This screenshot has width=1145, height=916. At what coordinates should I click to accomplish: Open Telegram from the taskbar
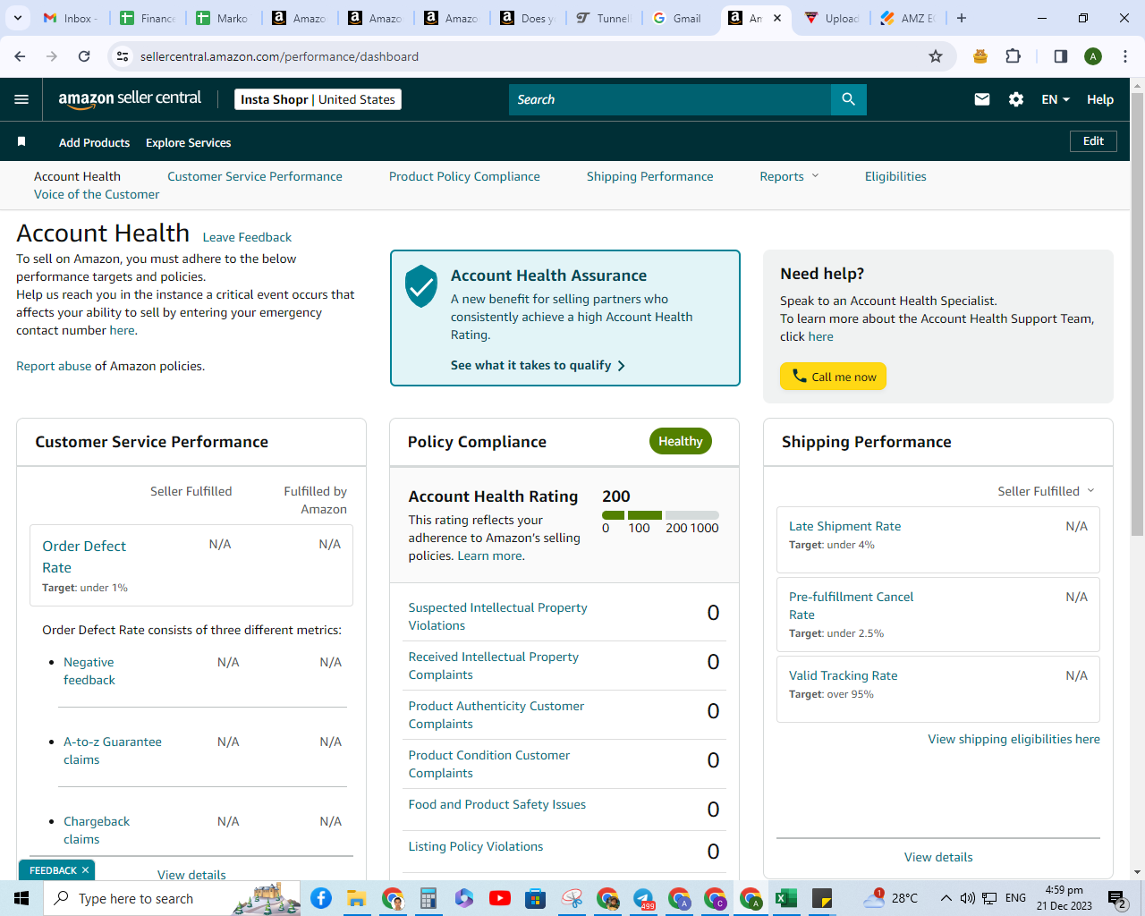643,898
